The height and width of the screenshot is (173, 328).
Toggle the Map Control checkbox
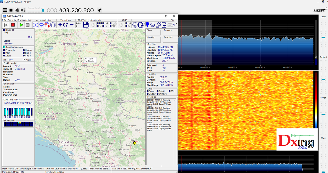click(37, 20)
